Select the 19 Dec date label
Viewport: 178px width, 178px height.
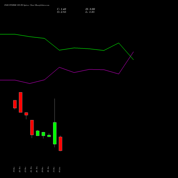pos(14,169)
